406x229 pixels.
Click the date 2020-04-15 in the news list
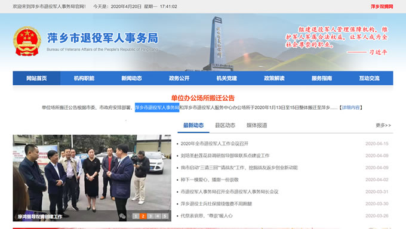pos(377,144)
